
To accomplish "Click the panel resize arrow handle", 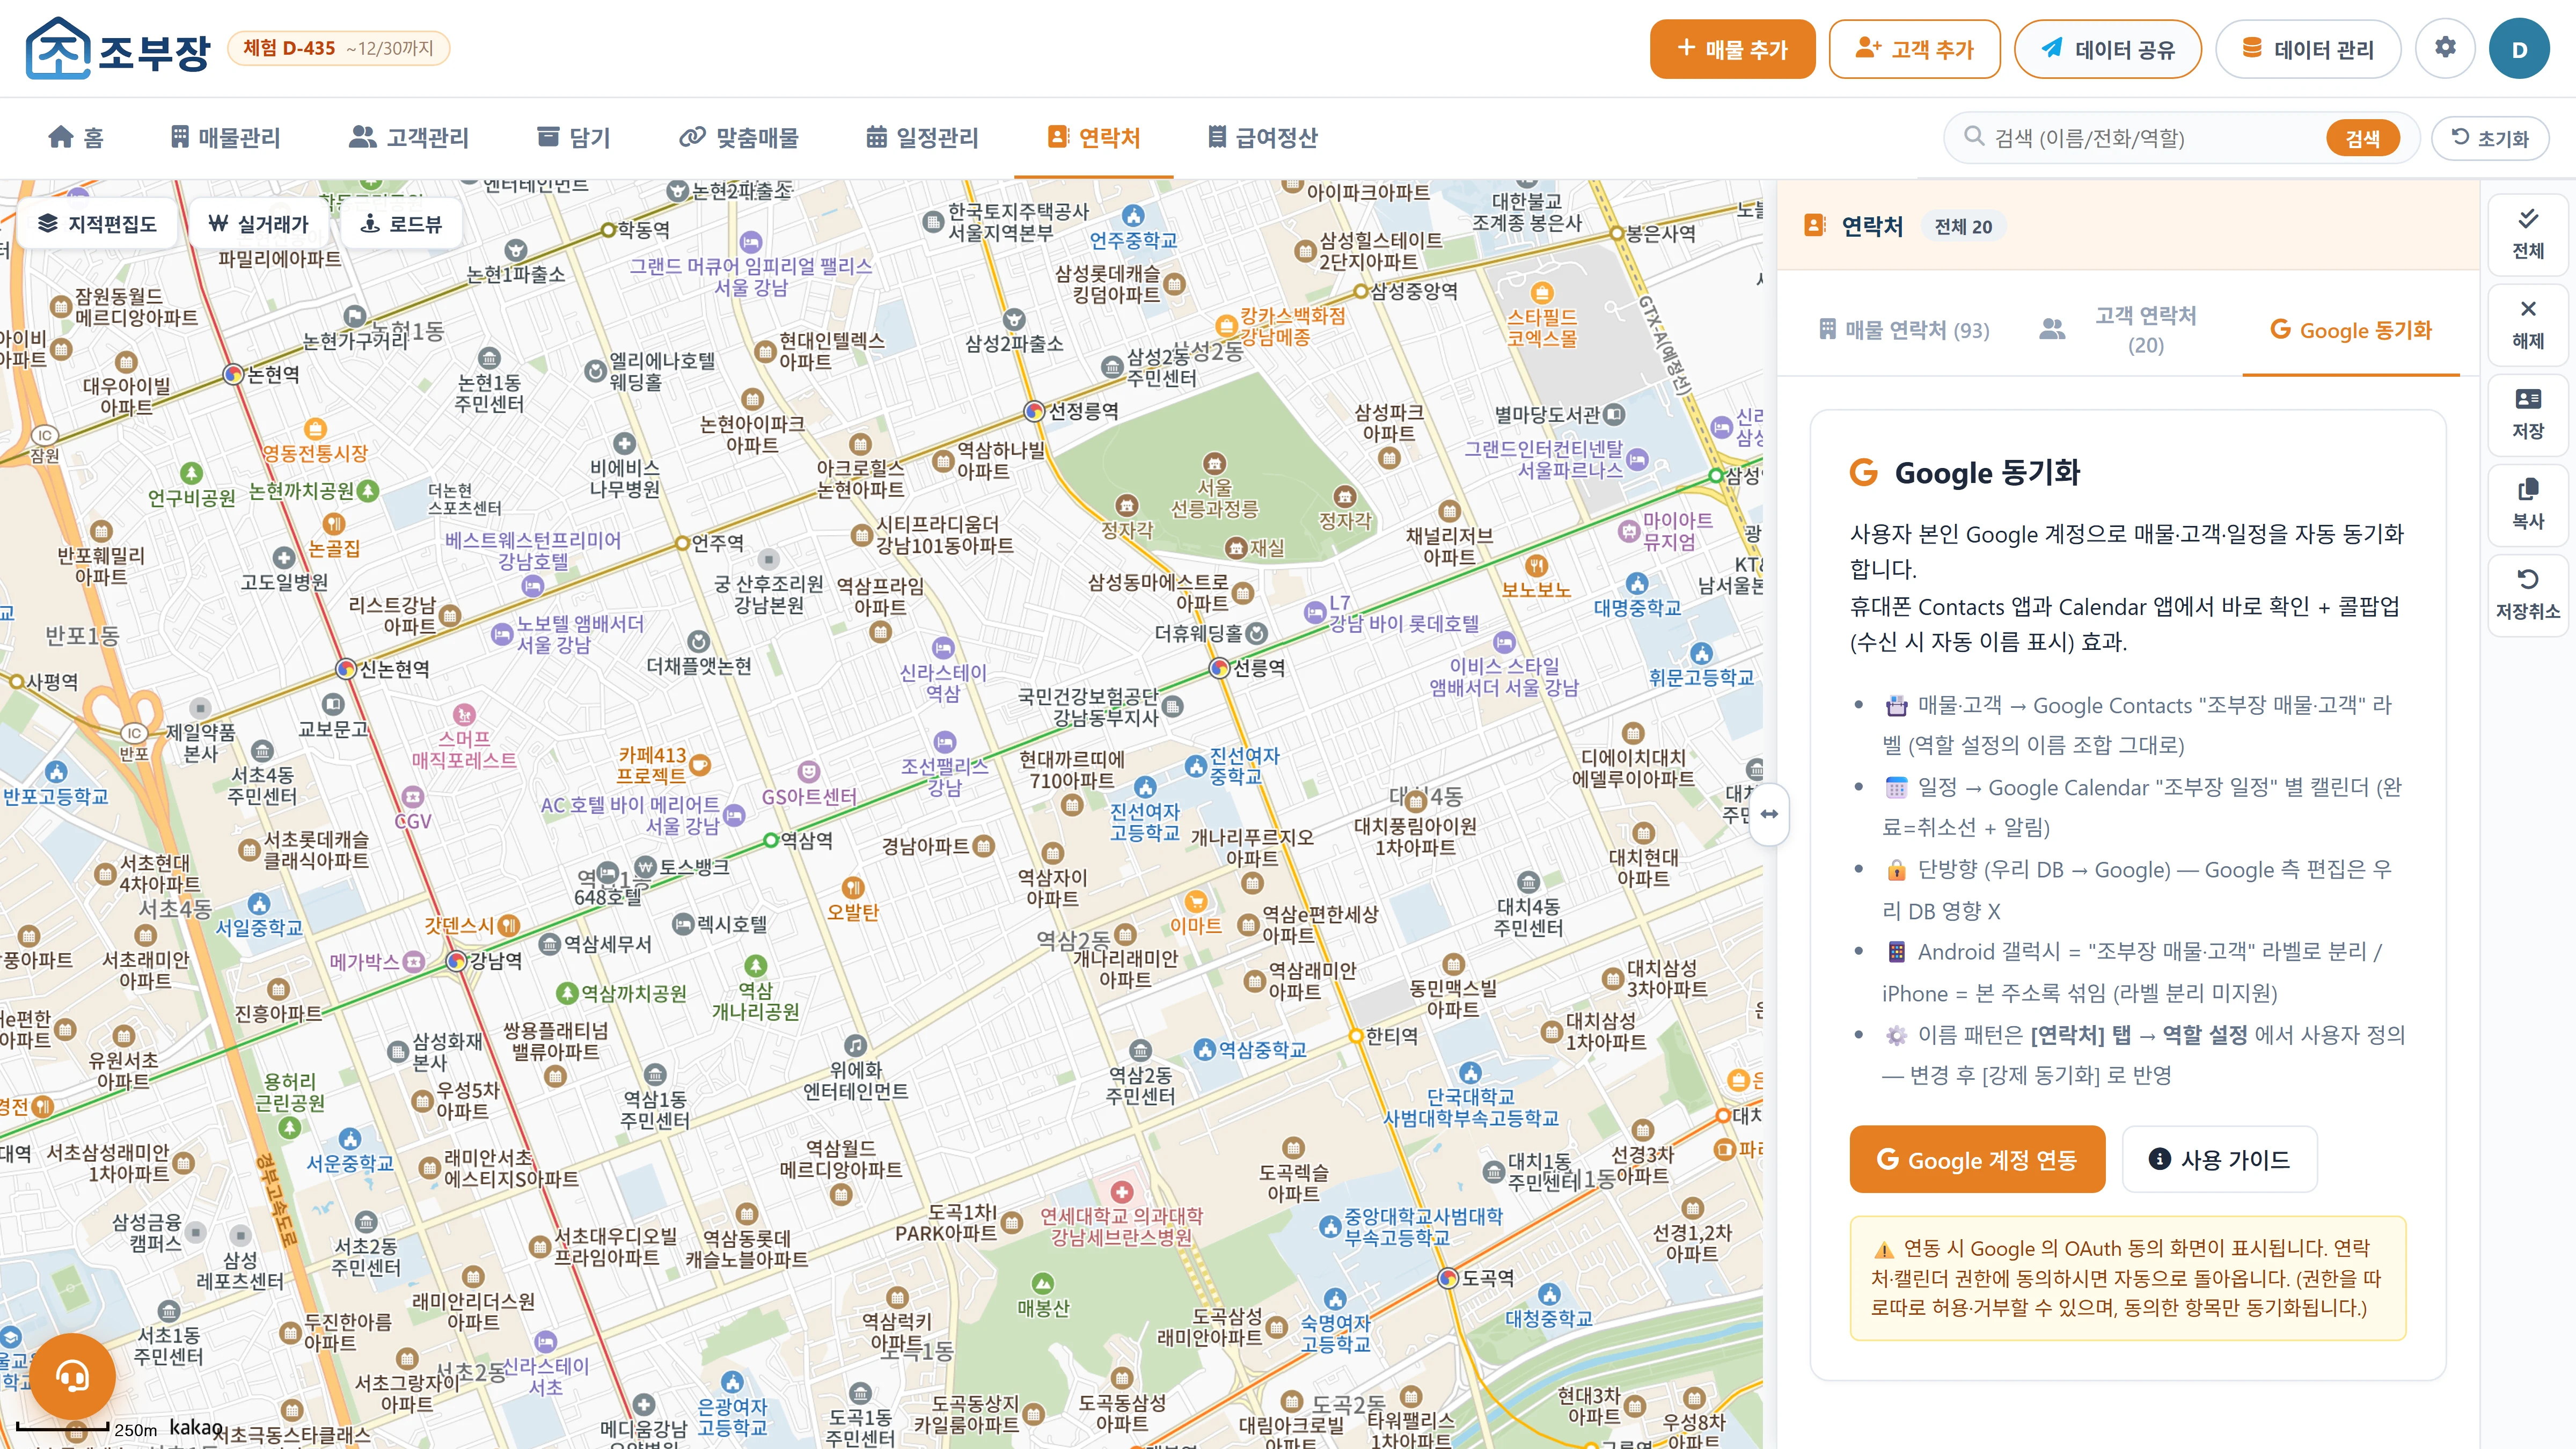I will 1769,814.
